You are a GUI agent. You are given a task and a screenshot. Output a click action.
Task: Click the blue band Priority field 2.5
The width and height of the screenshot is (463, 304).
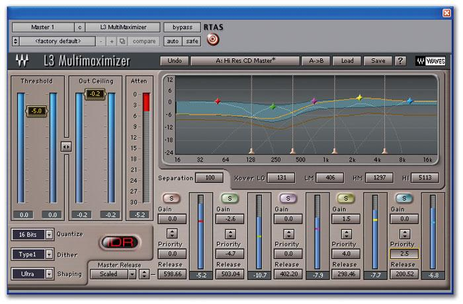point(404,254)
